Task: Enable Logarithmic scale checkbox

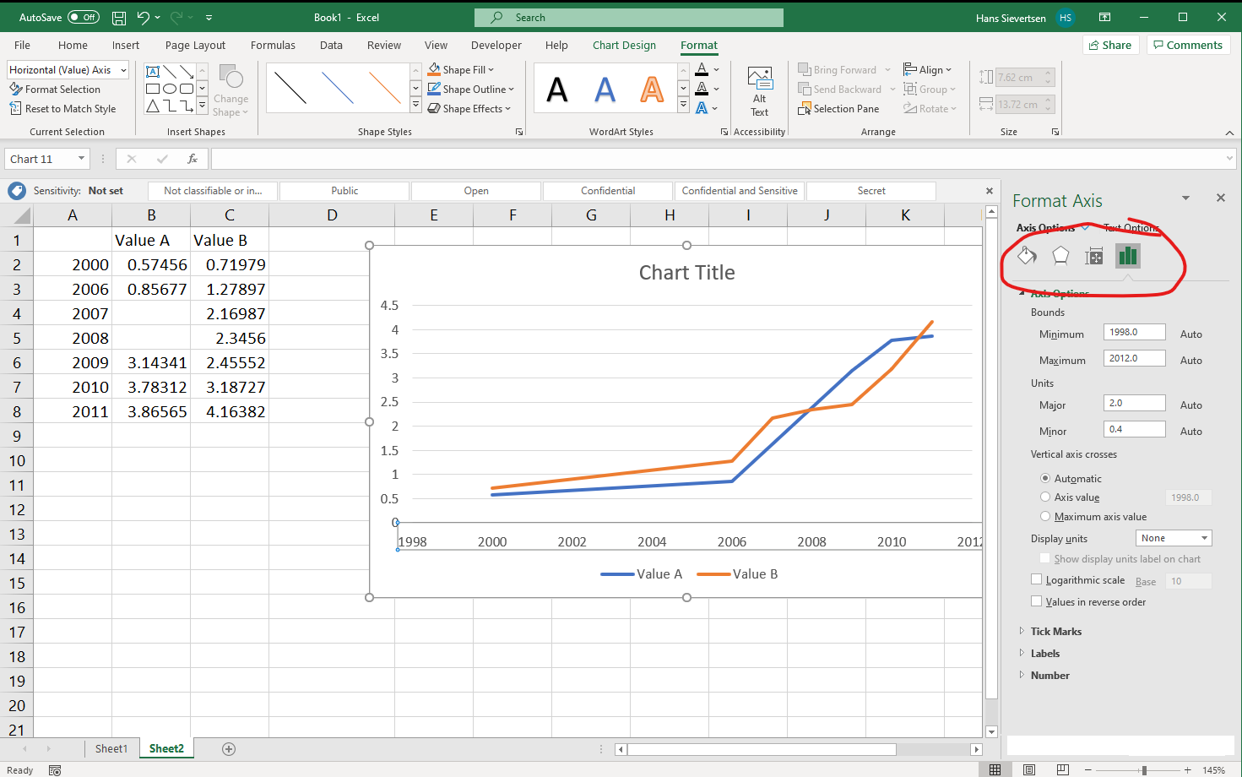Action: point(1037,579)
